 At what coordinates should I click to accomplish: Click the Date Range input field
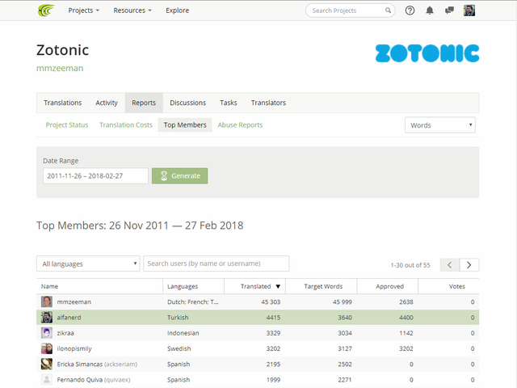[95, 176]
